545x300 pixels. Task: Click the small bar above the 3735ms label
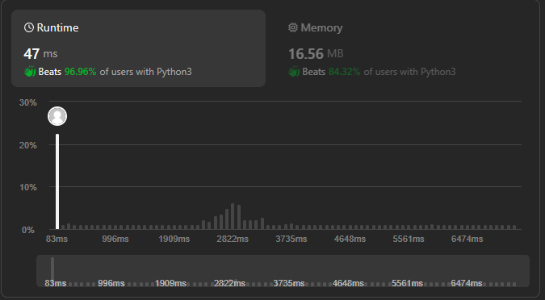click(291, 227)
